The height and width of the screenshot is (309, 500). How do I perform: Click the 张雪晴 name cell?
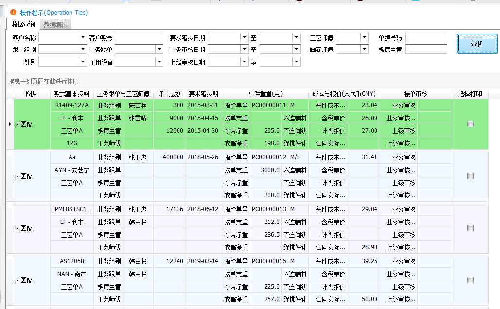(x=138, y=118)
